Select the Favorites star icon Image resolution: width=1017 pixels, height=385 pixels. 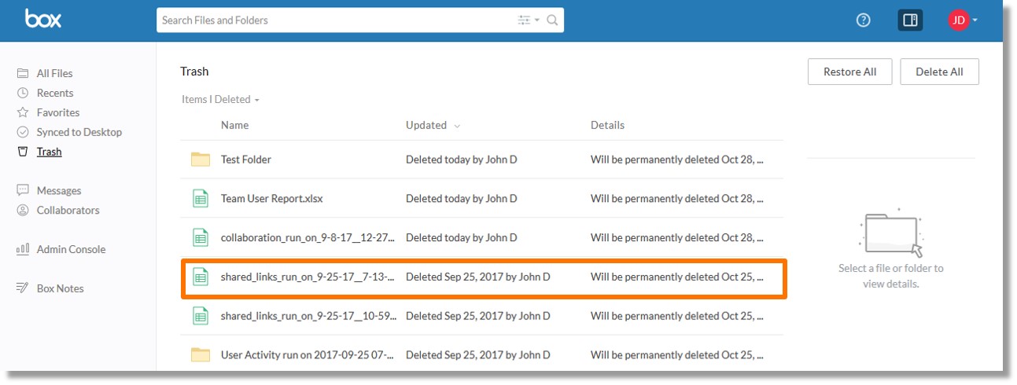click(23, 112)
